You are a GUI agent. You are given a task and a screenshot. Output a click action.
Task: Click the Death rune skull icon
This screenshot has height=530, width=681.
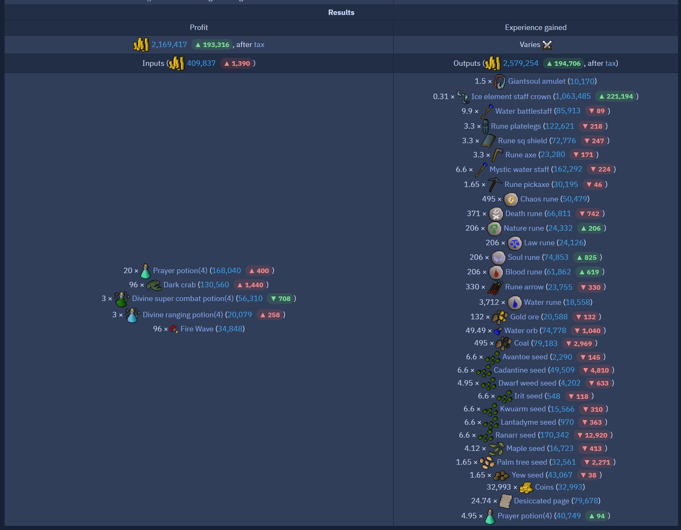[496, 214]
